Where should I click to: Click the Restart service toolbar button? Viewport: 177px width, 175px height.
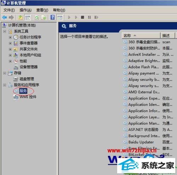(x=96, y=17)
